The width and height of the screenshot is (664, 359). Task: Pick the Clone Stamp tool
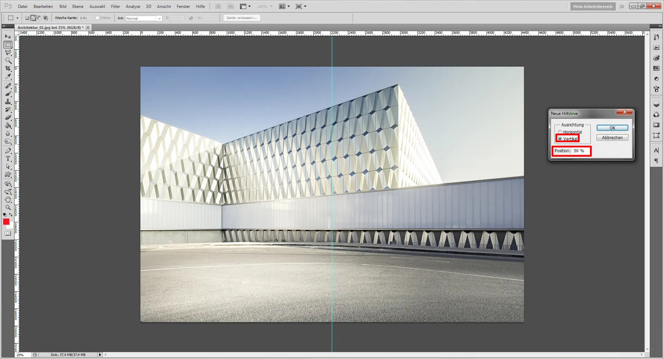click(x=8, y=101)
